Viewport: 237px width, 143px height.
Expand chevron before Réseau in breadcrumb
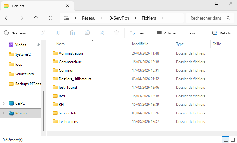(x=75, y=18)
